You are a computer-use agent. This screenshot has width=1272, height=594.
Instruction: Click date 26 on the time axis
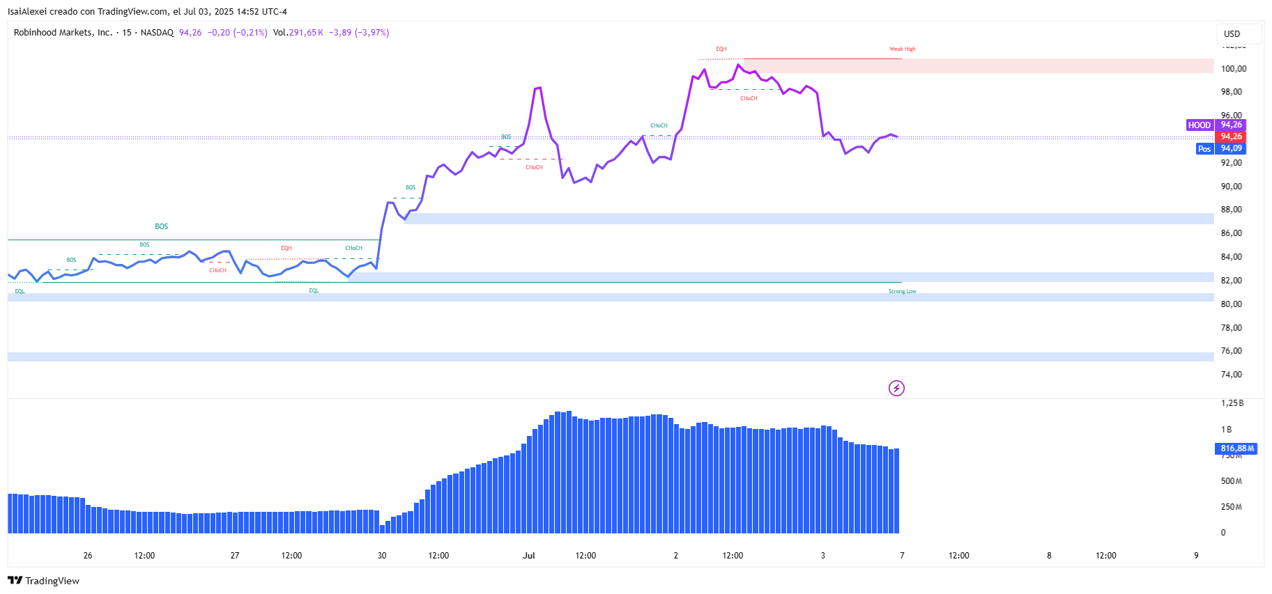pyautogui.click(x=88, y=556)
